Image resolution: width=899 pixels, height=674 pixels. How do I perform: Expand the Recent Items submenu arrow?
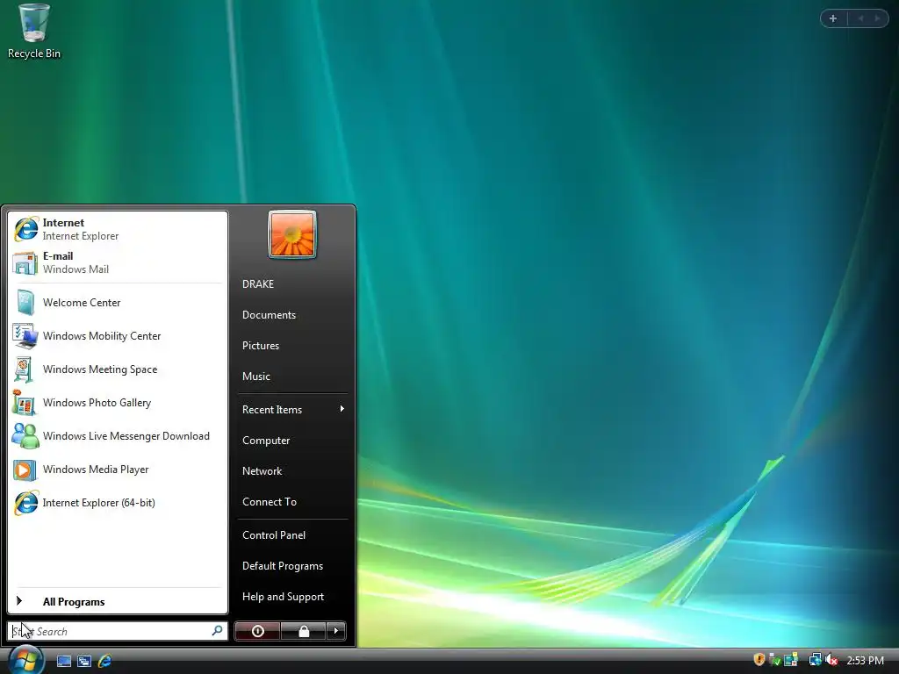point(342,409)
